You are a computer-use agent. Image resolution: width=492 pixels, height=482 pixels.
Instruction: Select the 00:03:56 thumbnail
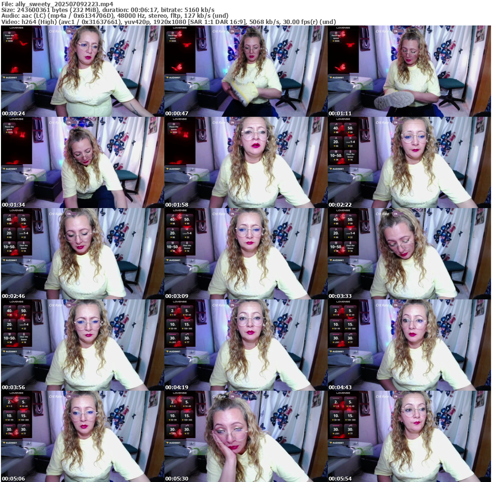(x=82, y=345)
